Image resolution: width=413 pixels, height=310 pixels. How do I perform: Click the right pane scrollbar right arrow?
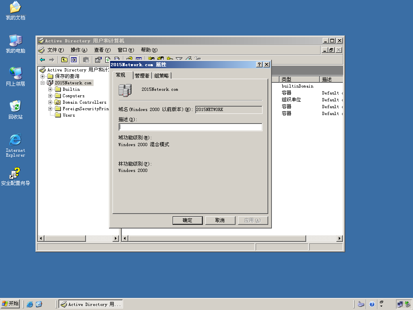click(x=340, y=238)
